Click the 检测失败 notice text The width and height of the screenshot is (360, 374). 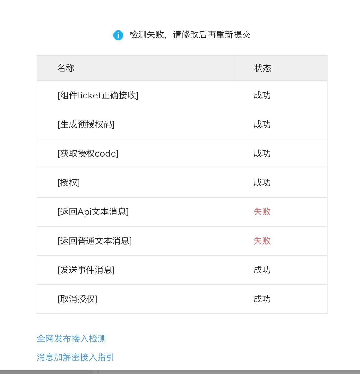(190, 35)
